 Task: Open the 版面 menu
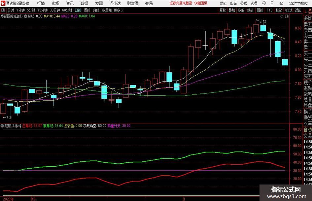tap(233, 3)
